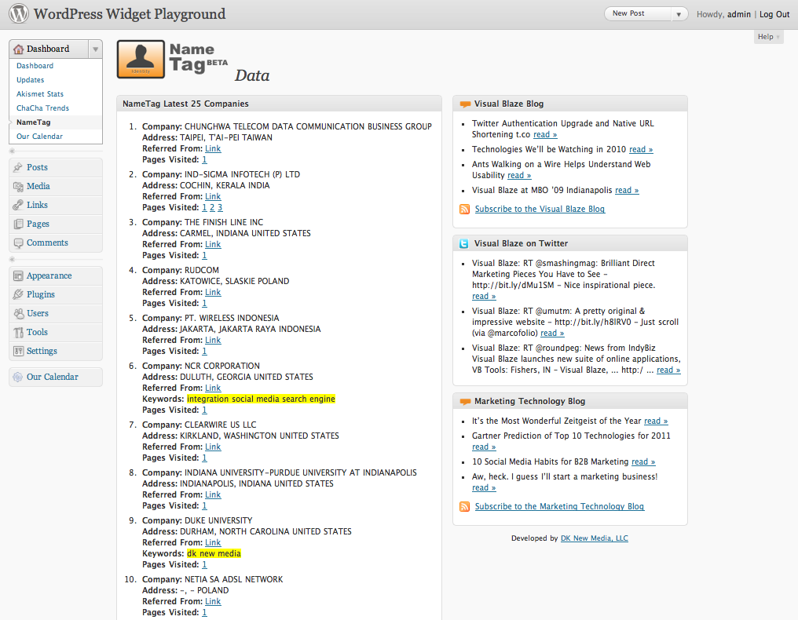Click the Our Calendar icon at sidebar bottom
This screenshot has height=620, width=798.
[x=18, y=377]
